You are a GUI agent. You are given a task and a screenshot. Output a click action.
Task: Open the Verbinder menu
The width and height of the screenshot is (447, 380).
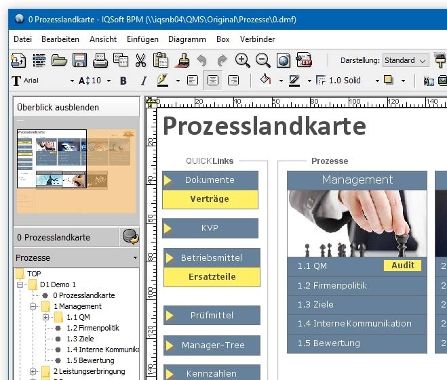pyautogui.click(x=258, y=39)
